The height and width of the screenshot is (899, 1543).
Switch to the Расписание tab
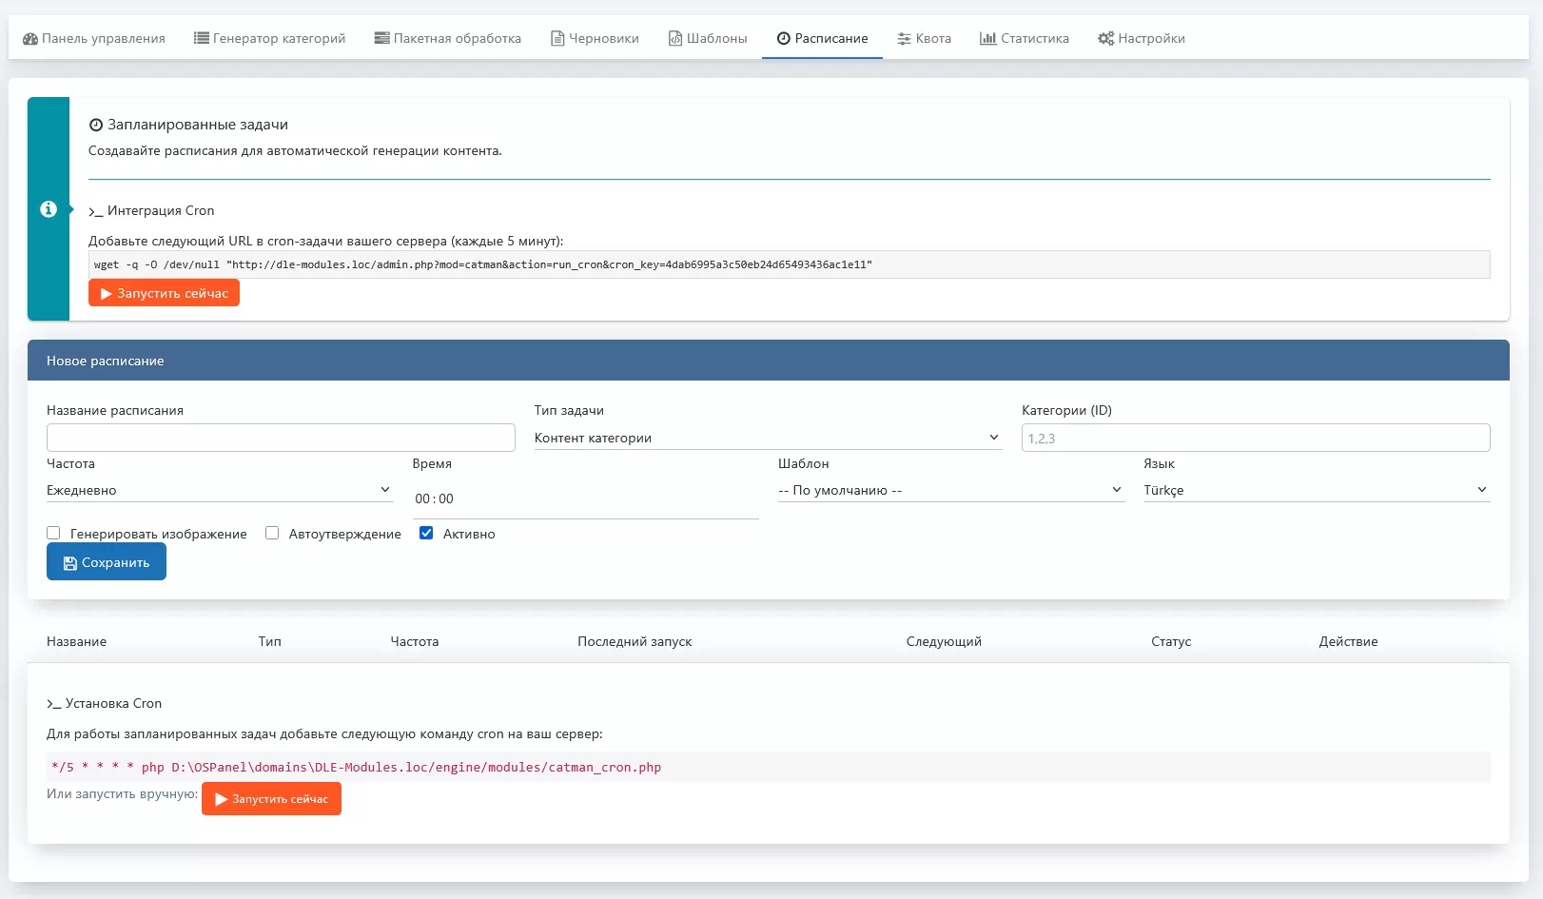point(822,39)
